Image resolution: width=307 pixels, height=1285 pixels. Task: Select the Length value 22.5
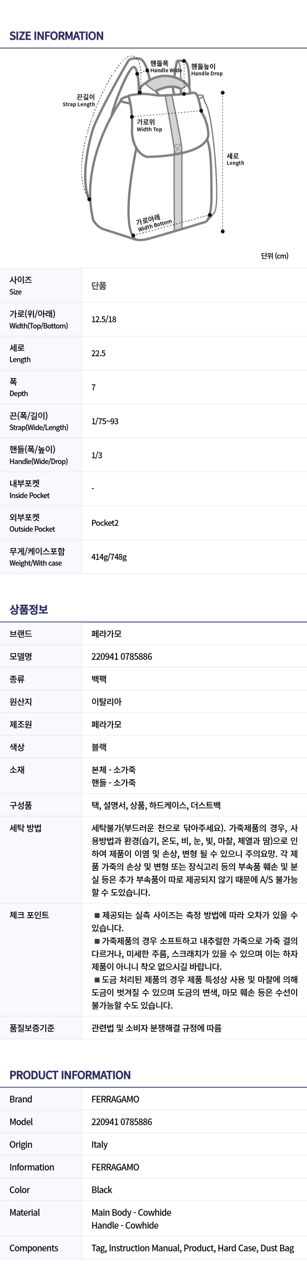(x=99, y=353)
